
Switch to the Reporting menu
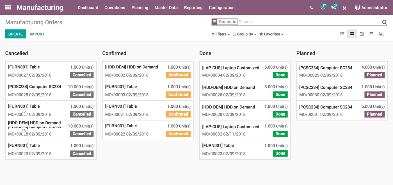[x=193, y=8]
